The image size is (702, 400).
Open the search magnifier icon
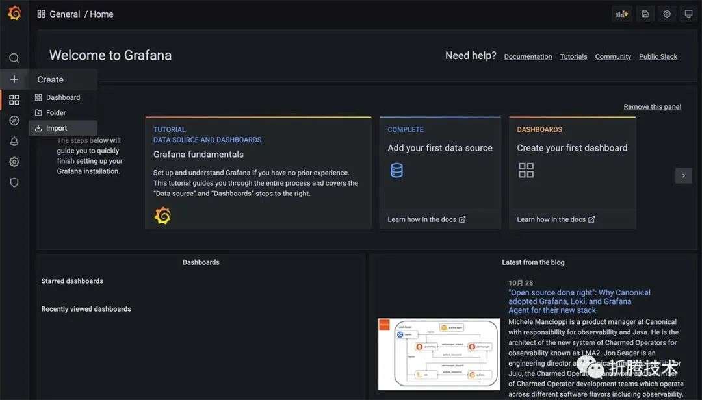click(x=14, y=58)
